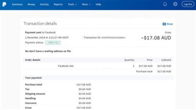Navigate to Reports
This screenshot has height=110, width=196.
tap(58, 4)
